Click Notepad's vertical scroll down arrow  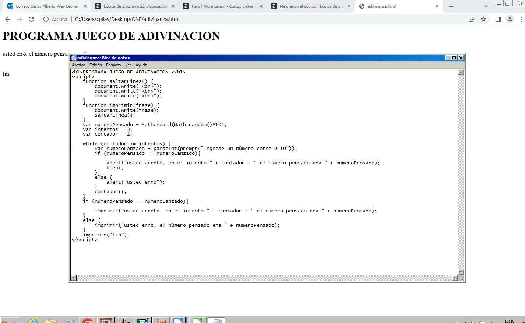click(x=461, y=272)
